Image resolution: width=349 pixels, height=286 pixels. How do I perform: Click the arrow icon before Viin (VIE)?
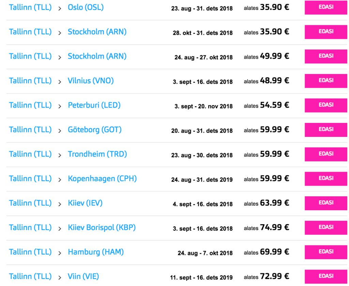60,277
